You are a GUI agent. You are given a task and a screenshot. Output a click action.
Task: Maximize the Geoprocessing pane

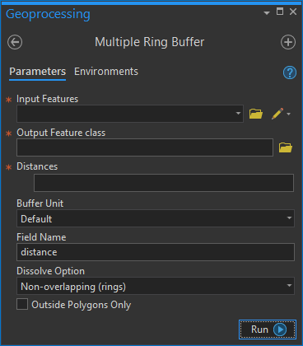[280, 12]
